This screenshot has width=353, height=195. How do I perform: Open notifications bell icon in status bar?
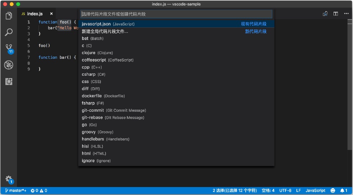[344, 191]
